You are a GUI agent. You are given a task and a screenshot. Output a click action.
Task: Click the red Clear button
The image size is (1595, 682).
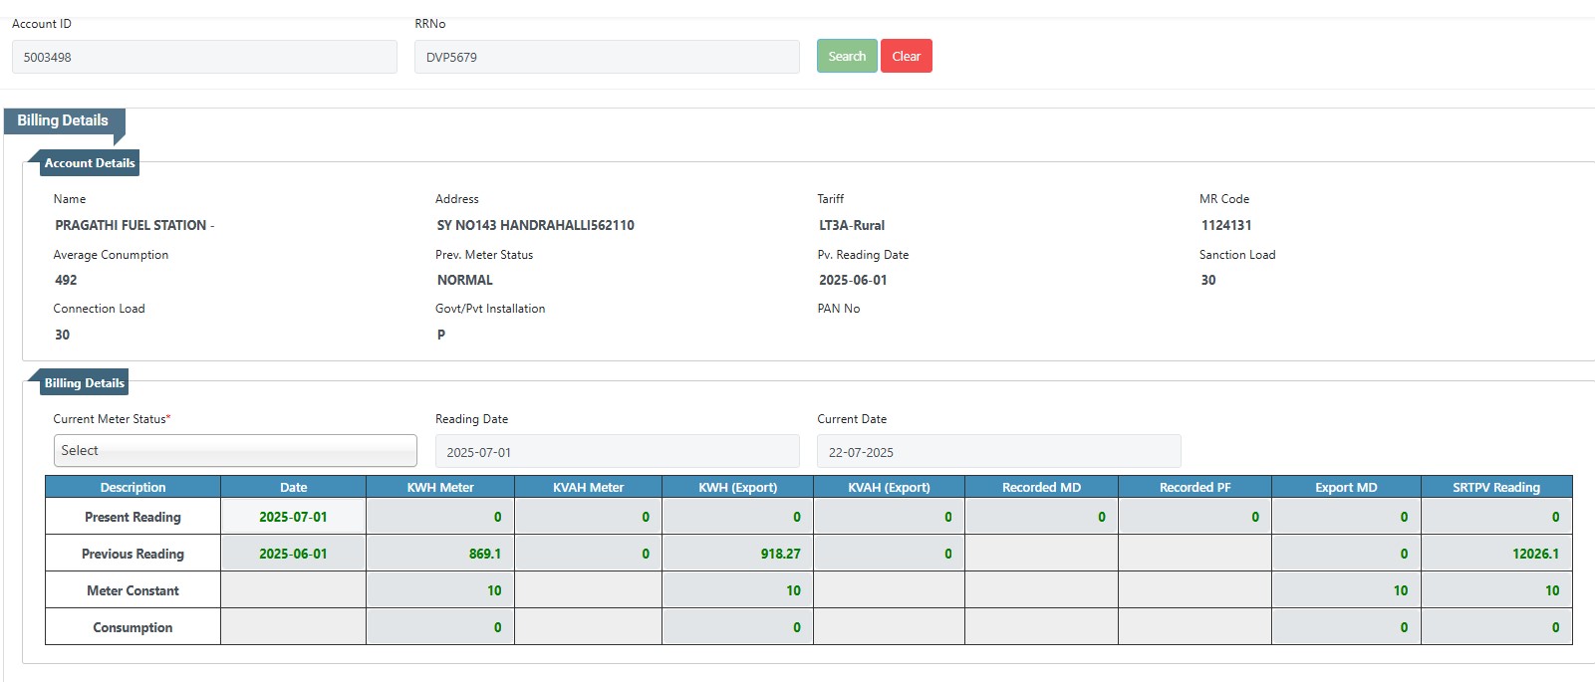[907, 56]
